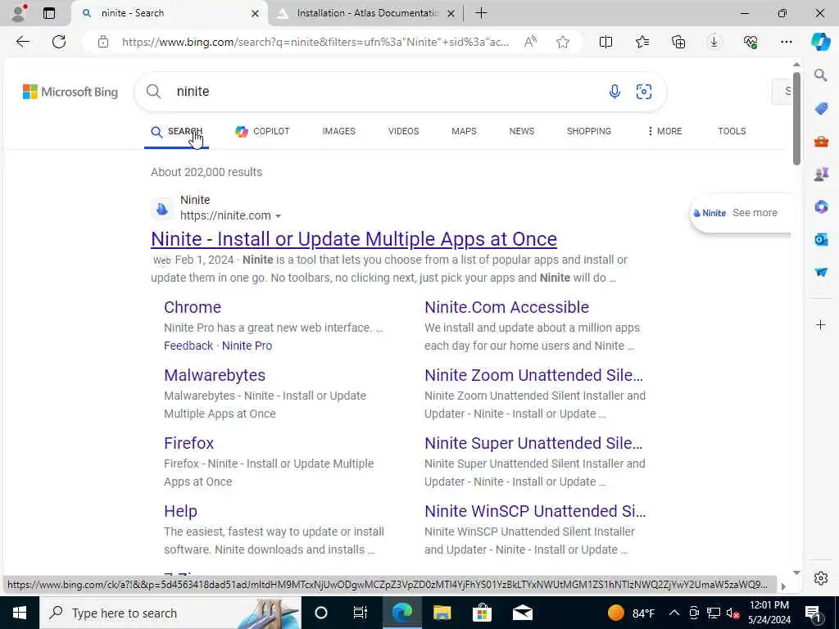Go back with the browser back arrow
The image size is (839, 629).
coord(22,42)
